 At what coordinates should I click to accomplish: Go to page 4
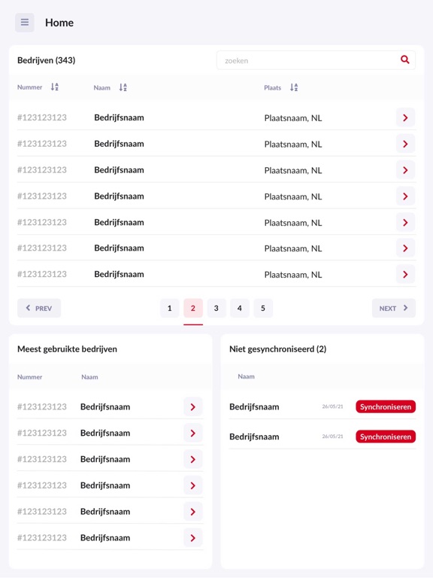[x=240, y=308]
